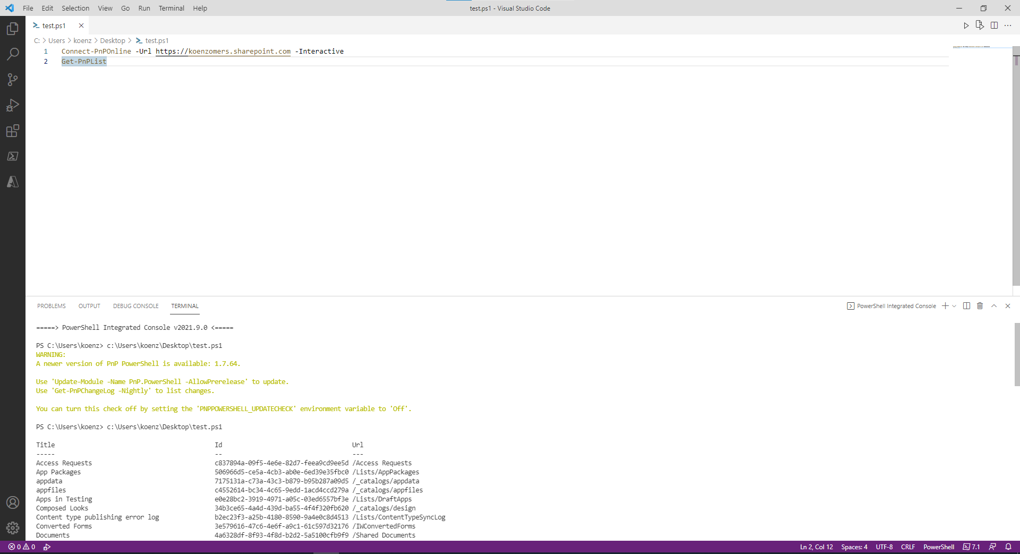Click the Run Selection icon

click(980, 25)
